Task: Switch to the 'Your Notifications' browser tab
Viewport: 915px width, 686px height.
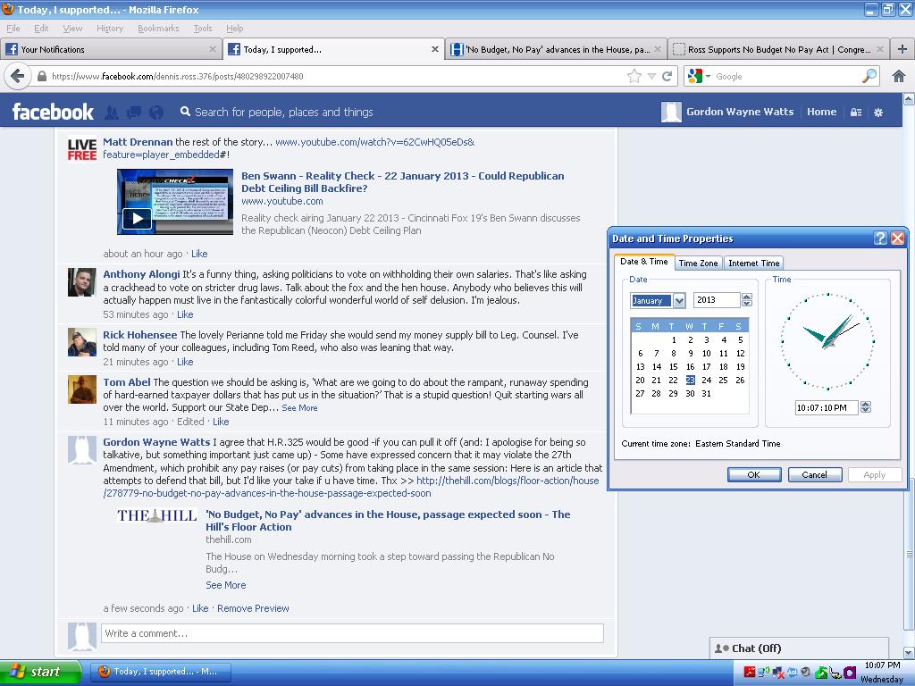Action: coord(111,50)
